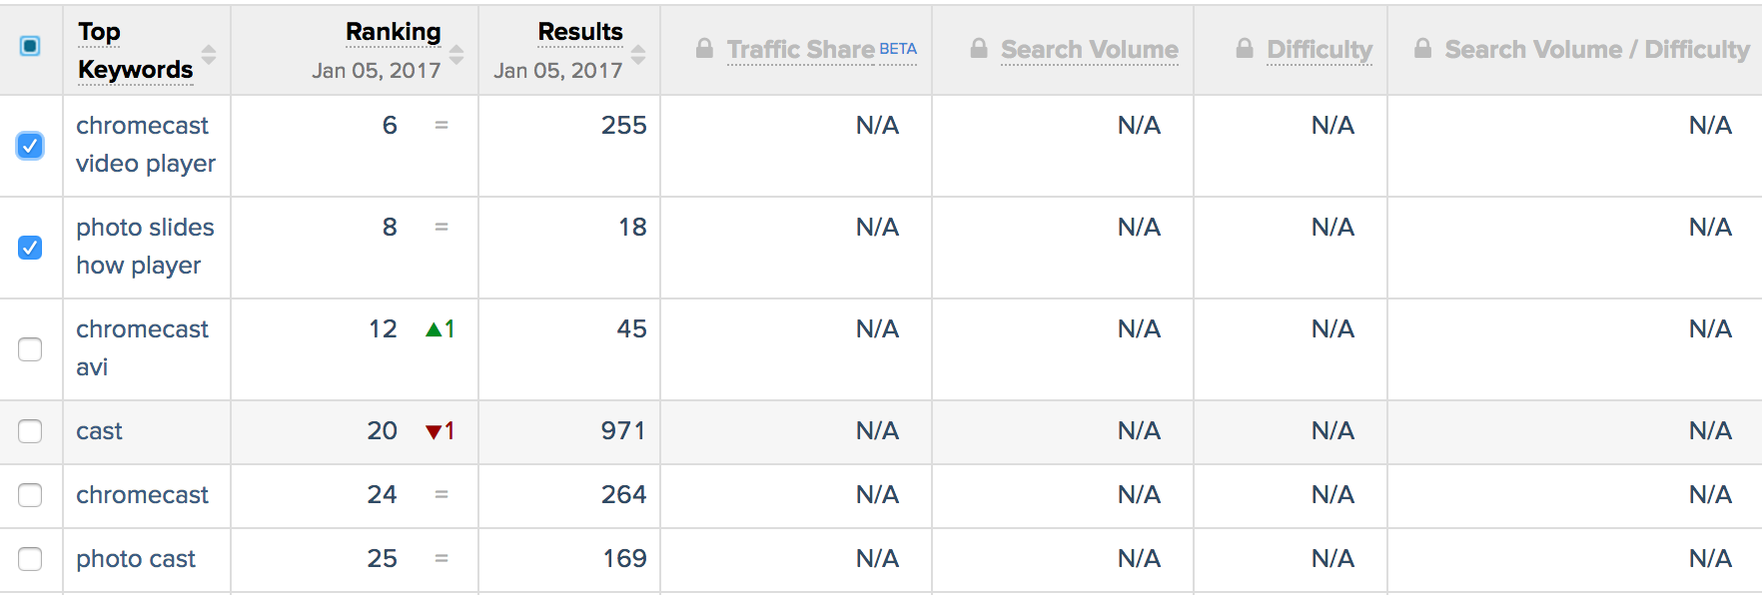
Task: Click the Search Volume column header
Action: (1090, 49)
